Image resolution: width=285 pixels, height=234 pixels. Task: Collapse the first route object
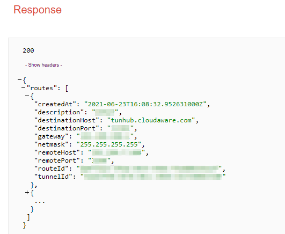pyautogui.click(x=27, y=96)
